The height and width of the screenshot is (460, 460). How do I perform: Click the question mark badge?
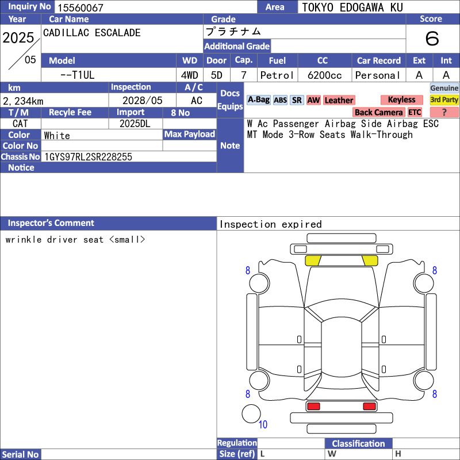444,112
